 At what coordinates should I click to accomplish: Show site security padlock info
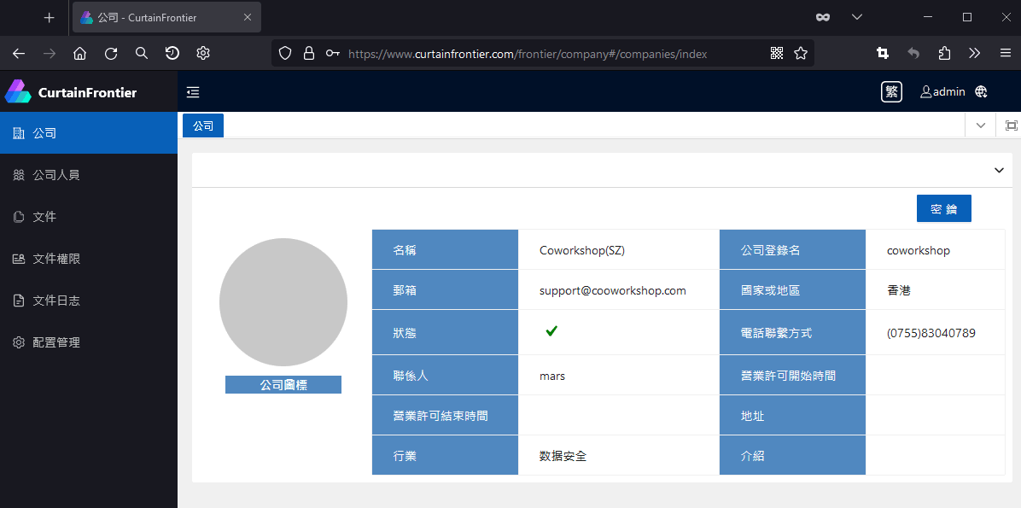click(309, 54)
